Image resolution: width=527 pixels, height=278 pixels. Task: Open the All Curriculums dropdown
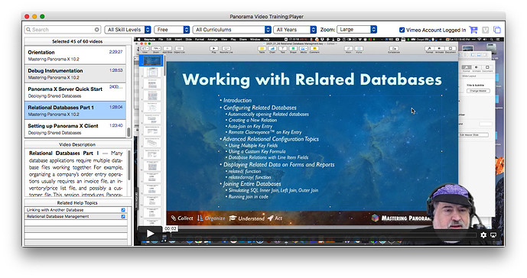[232, 30]
